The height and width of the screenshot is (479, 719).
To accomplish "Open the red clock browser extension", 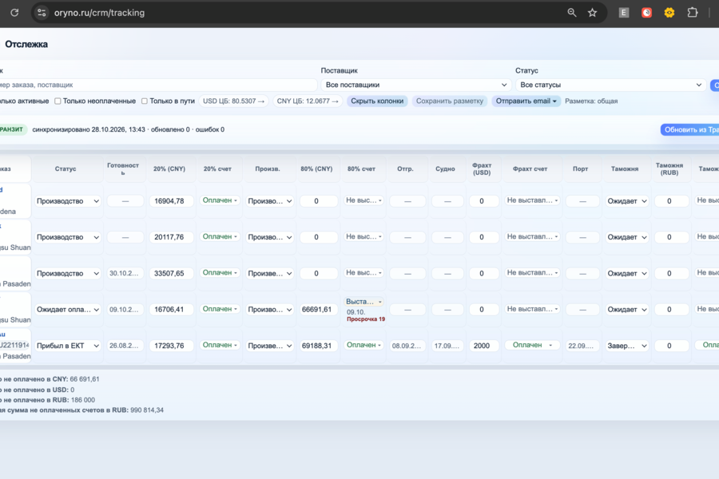I will point(646,13).
